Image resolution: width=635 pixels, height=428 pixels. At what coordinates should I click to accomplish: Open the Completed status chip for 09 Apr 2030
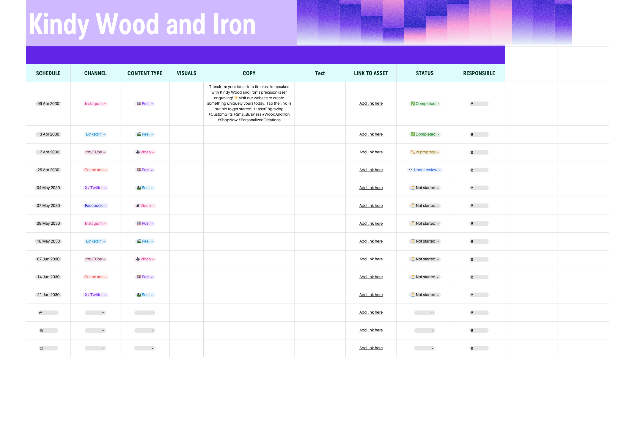(x=425, y=104)
